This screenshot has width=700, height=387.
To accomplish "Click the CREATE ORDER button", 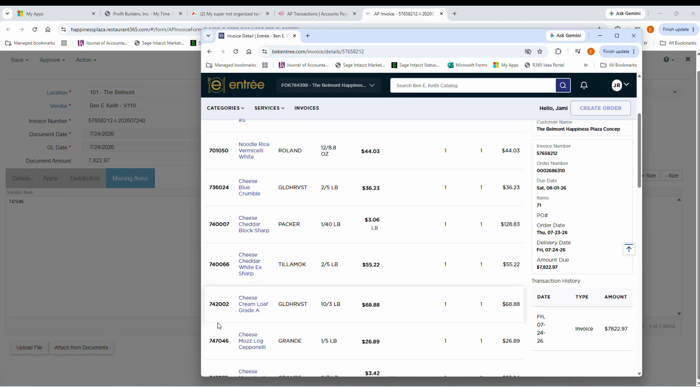I will (601, 108).
